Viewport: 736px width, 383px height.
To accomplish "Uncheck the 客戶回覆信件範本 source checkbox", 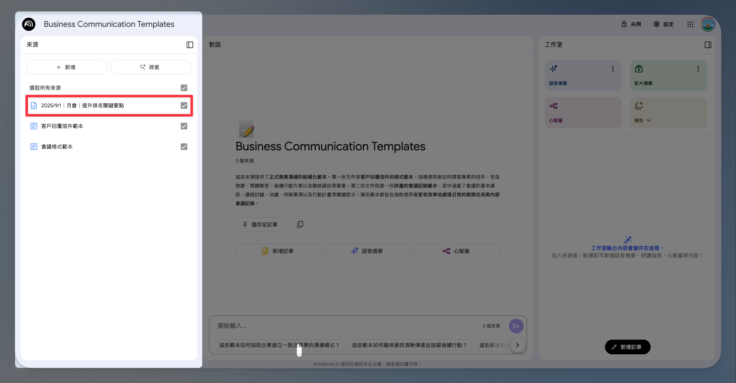I will coord(184,126).
